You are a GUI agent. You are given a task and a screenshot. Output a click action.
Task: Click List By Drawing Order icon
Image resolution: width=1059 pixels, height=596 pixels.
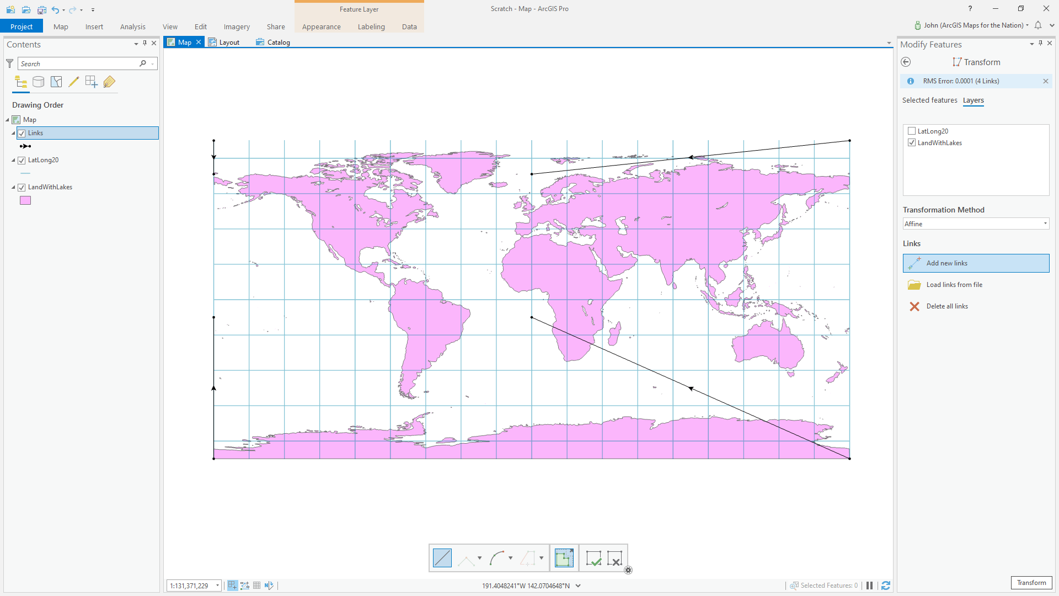coord(21,82)
